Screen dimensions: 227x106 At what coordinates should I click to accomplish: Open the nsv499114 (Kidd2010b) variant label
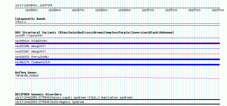[x=31, y=41]
